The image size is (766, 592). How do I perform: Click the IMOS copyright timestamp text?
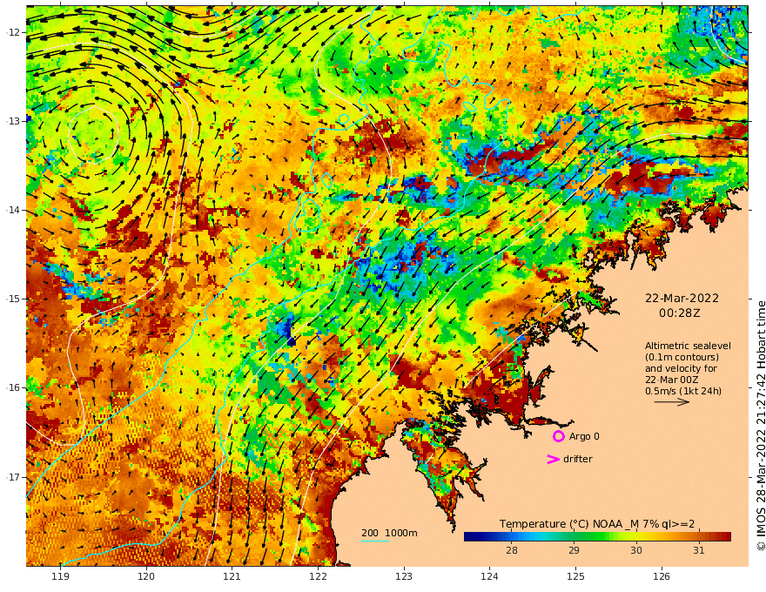click(761, 426)
